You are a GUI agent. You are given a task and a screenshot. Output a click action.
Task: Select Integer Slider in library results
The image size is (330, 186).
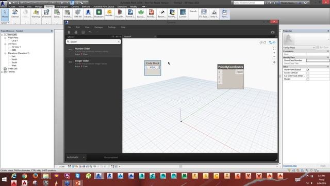(x=93, y=64)
